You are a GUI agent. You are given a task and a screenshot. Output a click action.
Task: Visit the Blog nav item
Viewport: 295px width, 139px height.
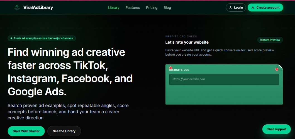[167, 8]
